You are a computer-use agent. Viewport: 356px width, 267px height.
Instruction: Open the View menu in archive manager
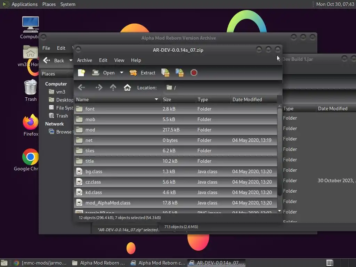[119, 60]
